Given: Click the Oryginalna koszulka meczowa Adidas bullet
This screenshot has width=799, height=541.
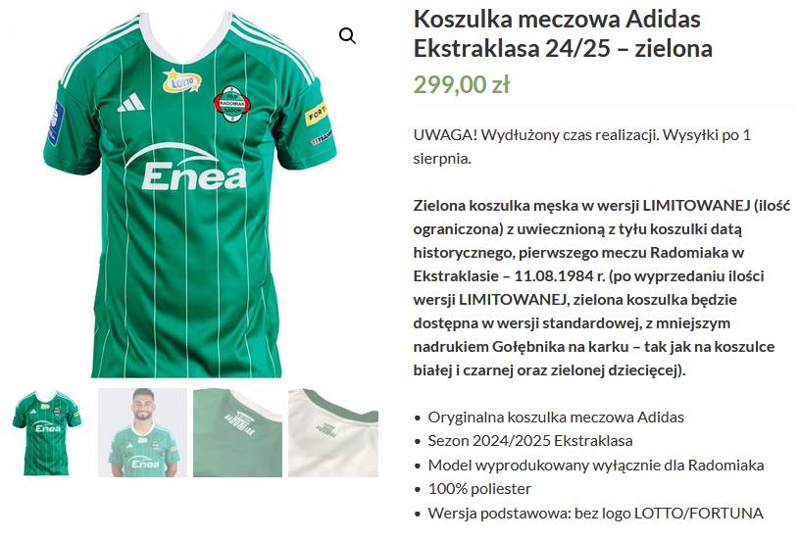Looking at the screenshot, I should click(556, 418).
